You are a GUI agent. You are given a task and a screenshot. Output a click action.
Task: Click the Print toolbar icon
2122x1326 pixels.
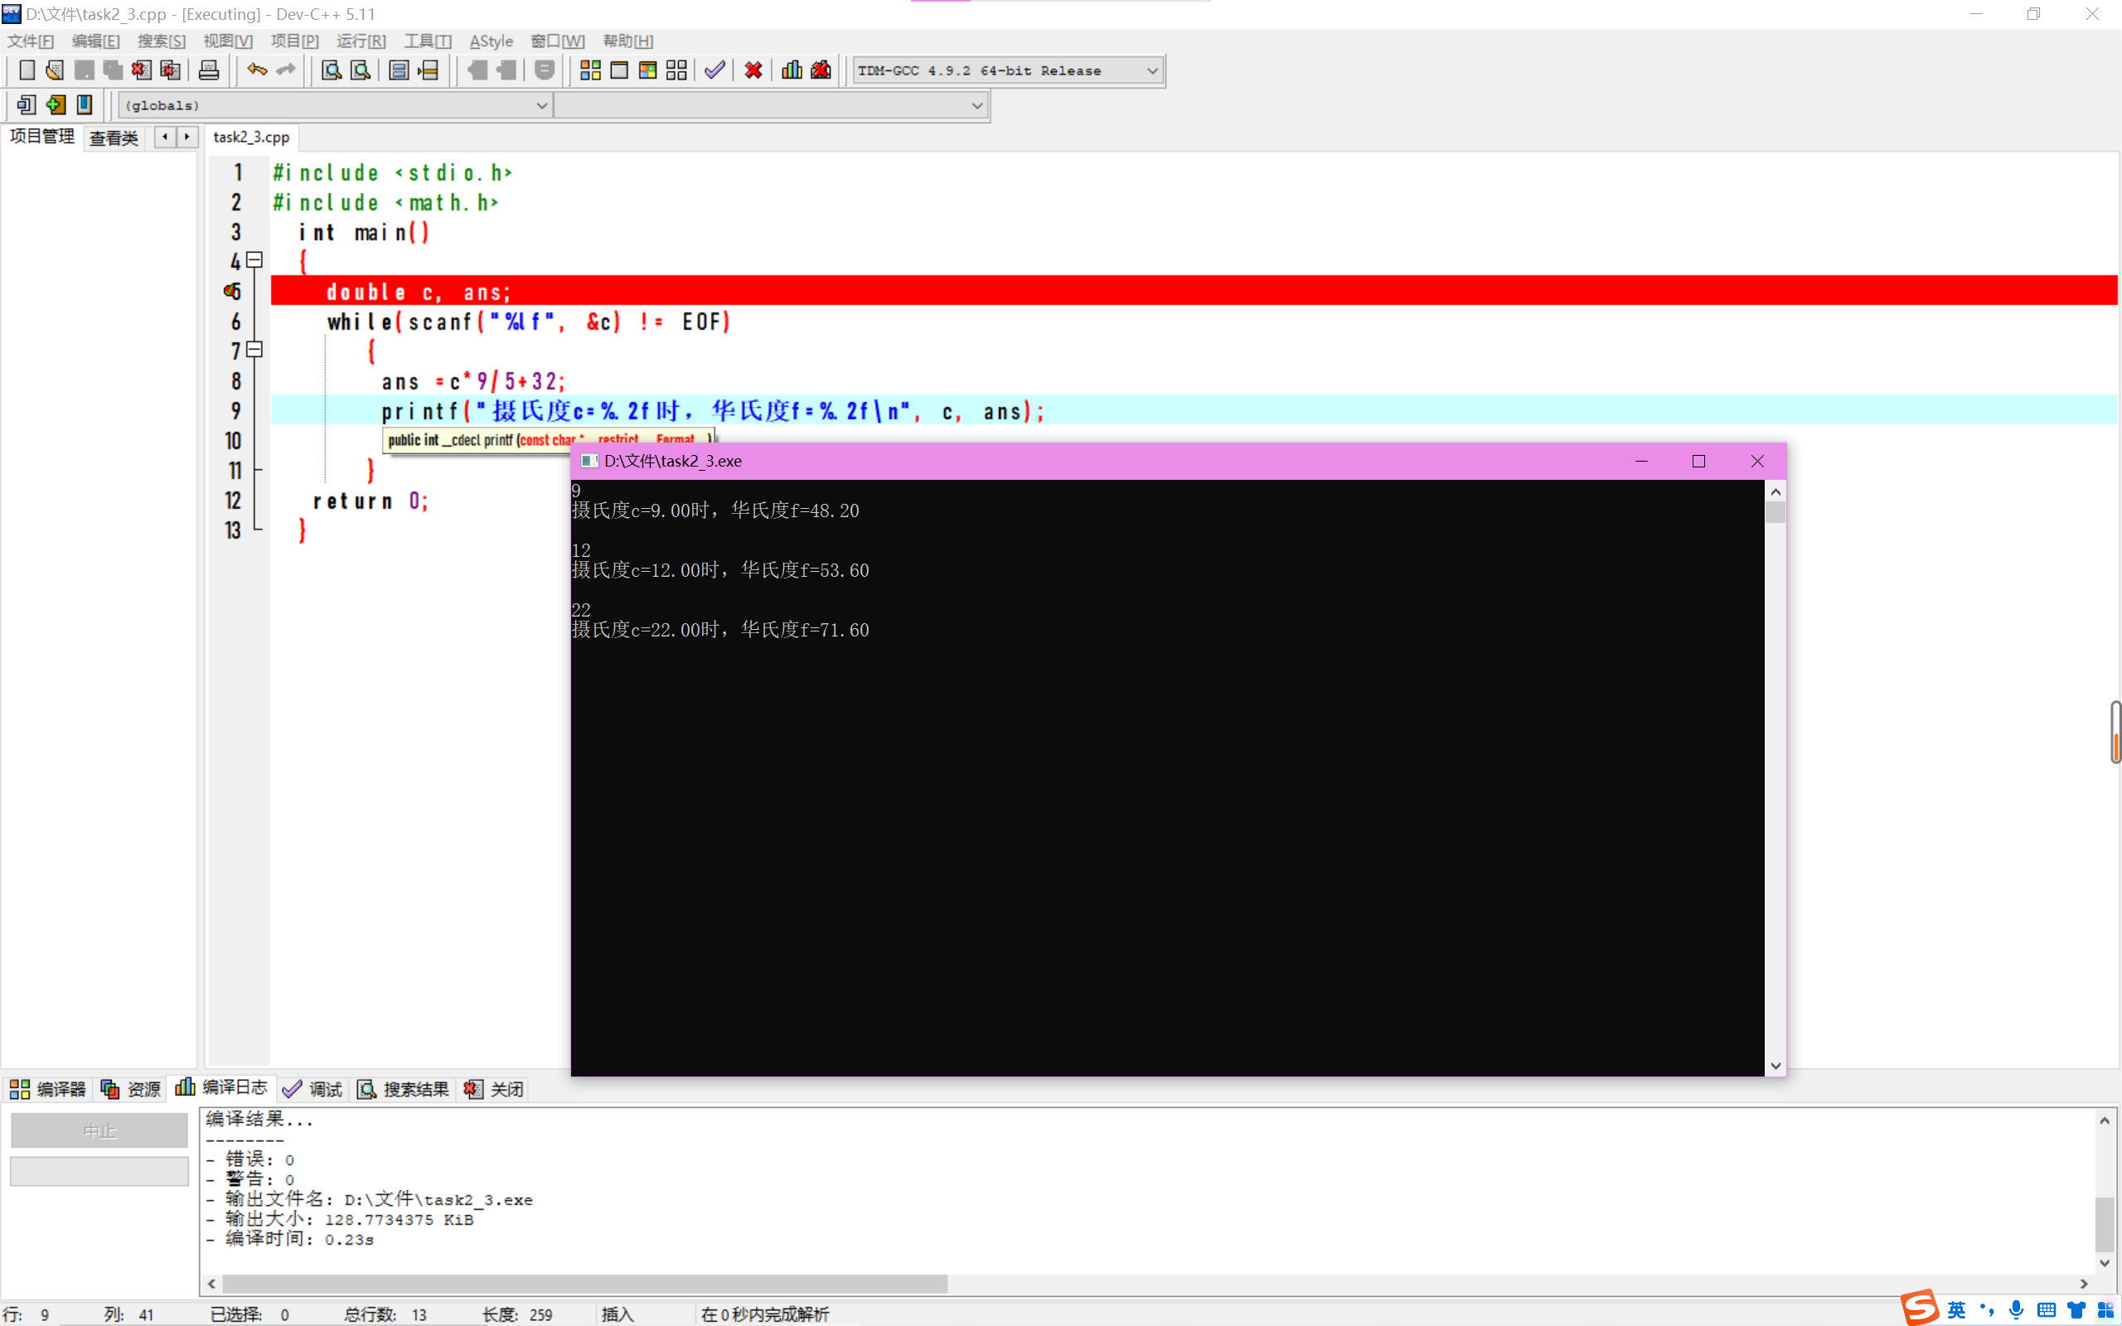pos(209,70)
